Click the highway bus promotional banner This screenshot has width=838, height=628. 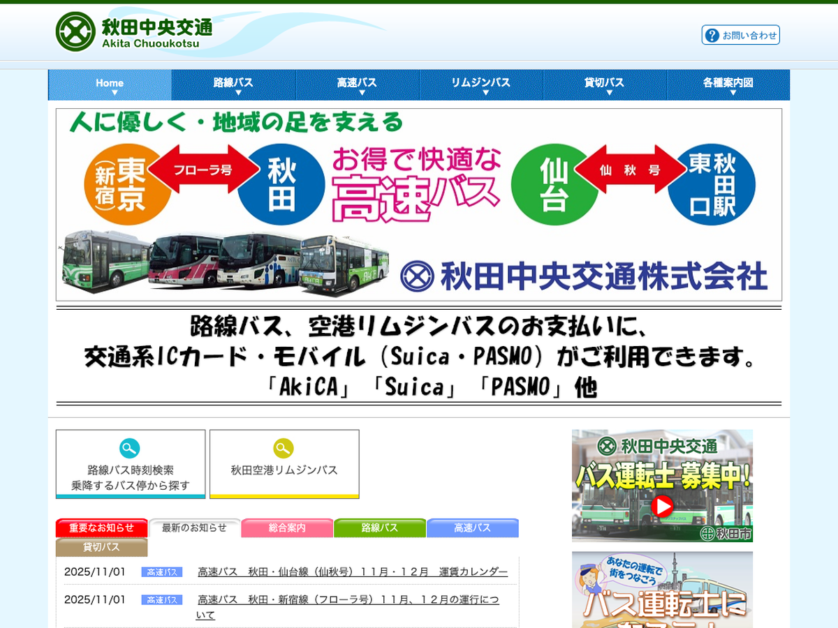(x=419, y=204)
